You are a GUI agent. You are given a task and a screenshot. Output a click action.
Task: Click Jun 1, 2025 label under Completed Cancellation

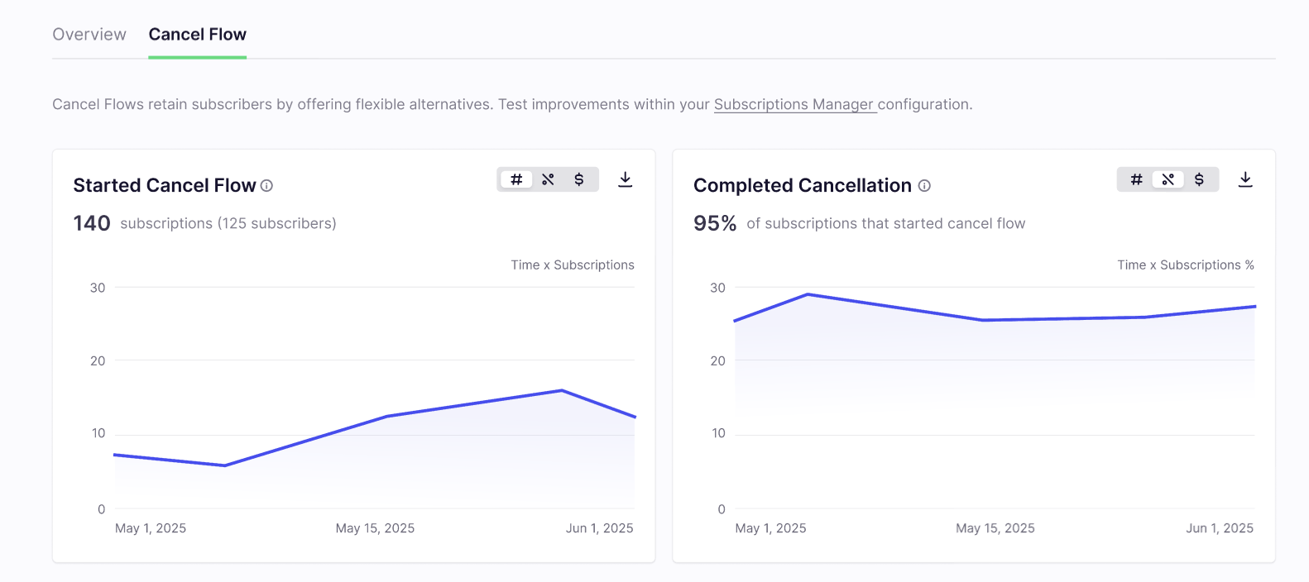point(1220,528)
